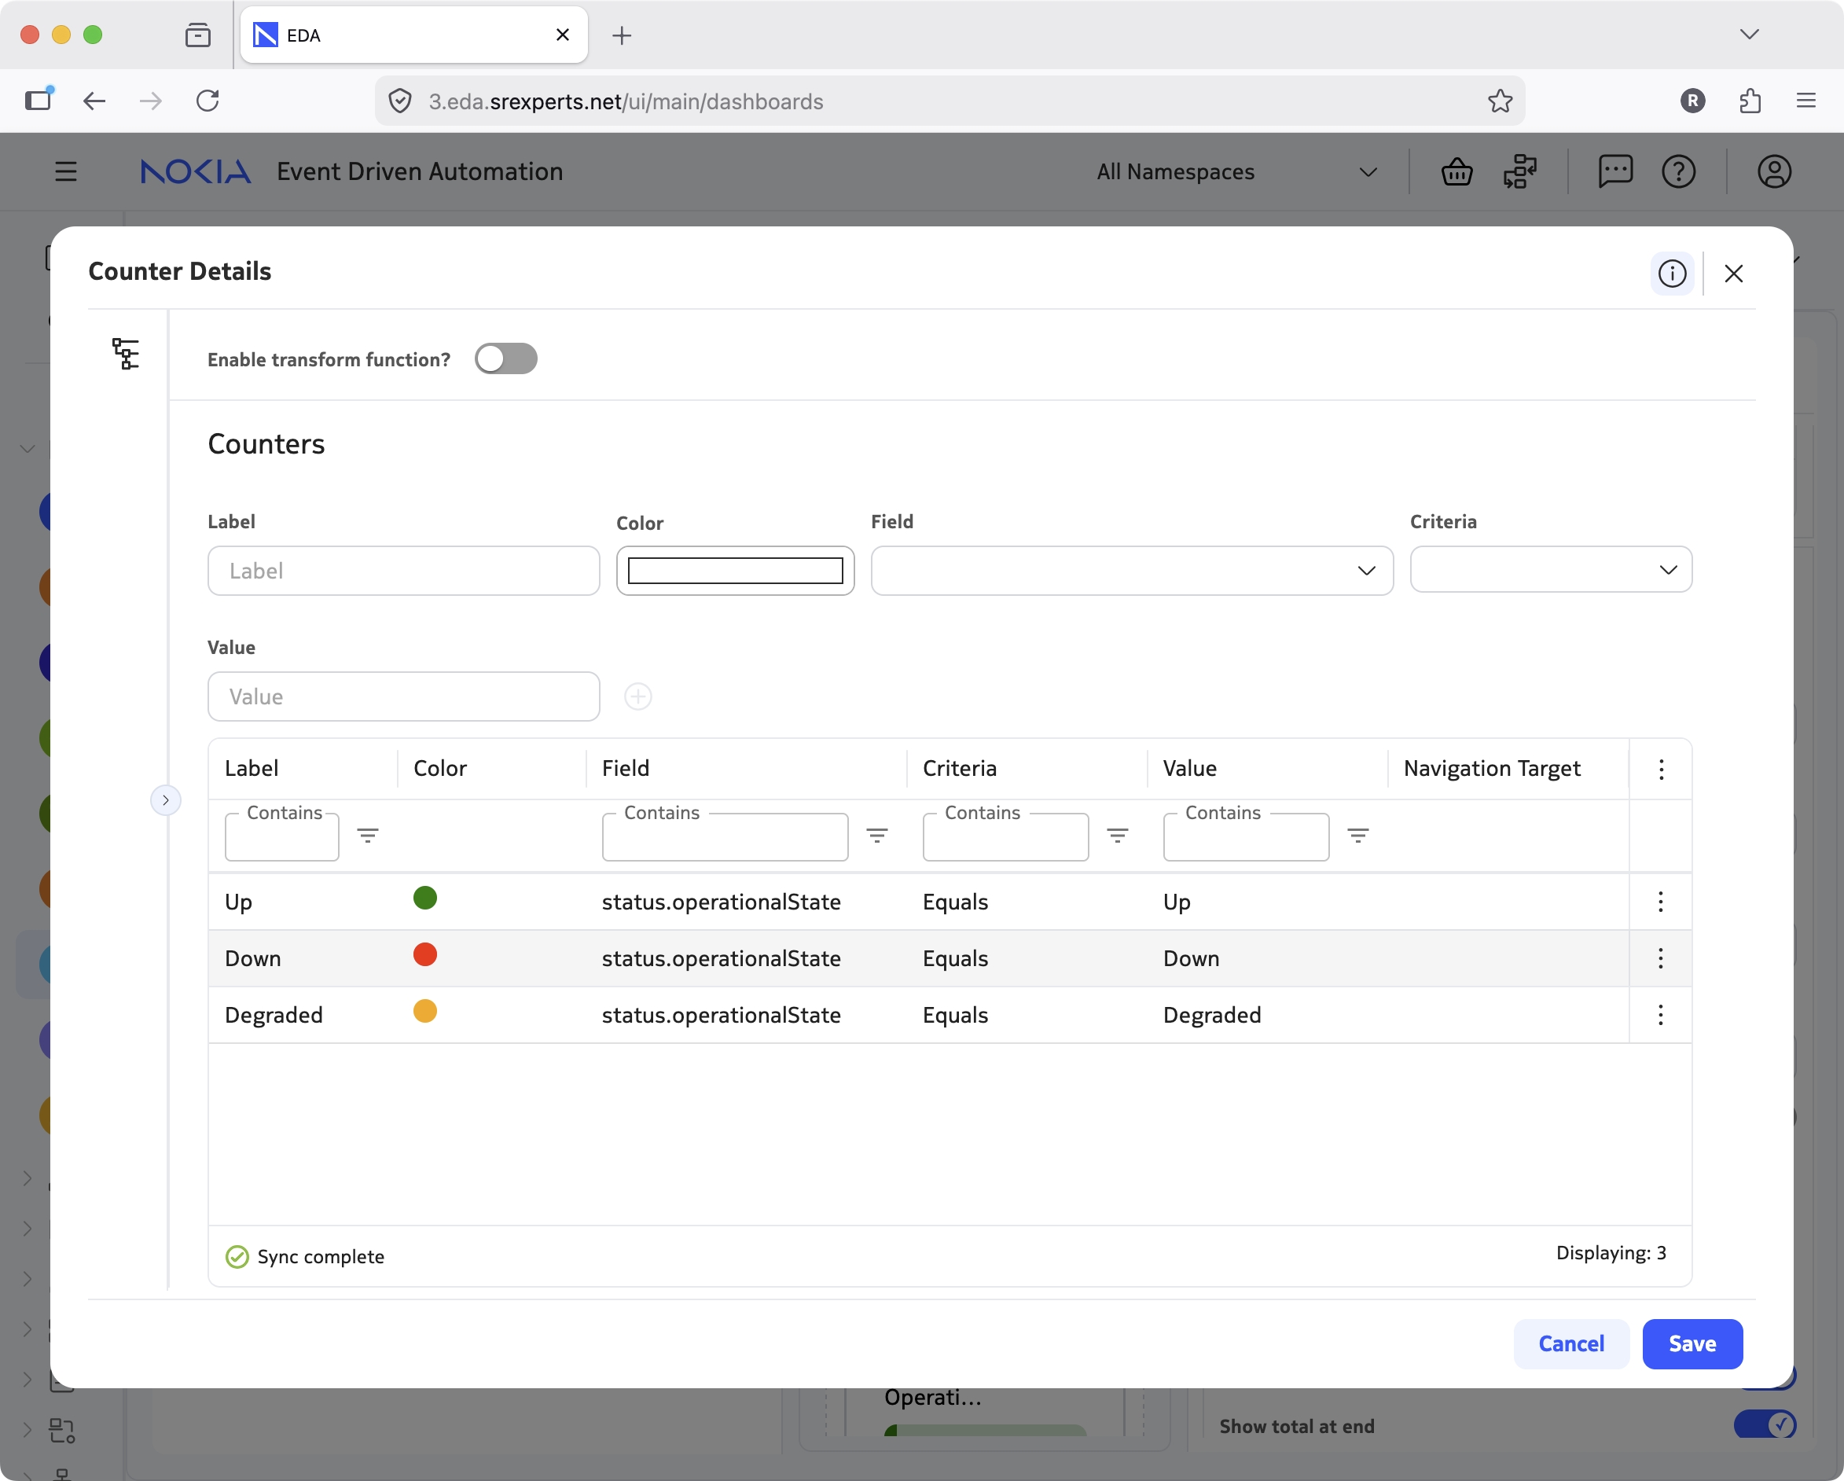Show info for Counter Details
Image resolution: width=1844 pixels, height=1481 pixels.
point(1672,274)
